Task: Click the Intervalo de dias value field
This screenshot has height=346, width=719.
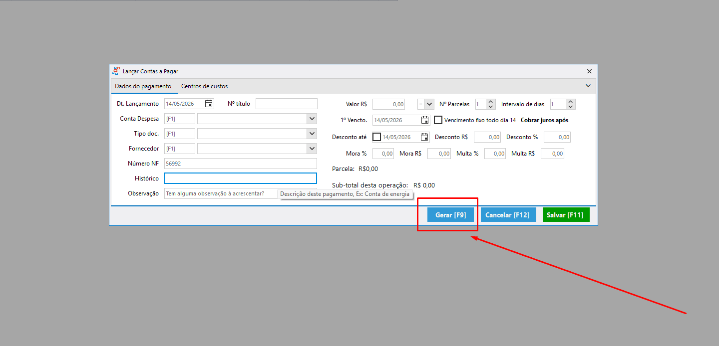Action: 558,104
